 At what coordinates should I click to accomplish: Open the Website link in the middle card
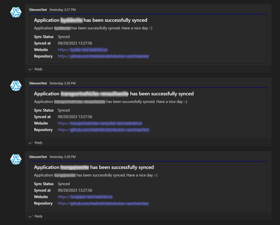click(100, 123)
